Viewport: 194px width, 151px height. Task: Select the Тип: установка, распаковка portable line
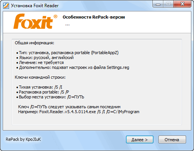(67, 53)
